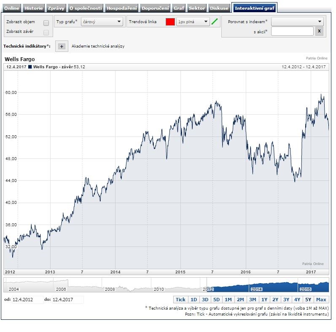Open the Porovnat s indexem dropdown
The width and height of the screenshot is (336, 332).
297,21
